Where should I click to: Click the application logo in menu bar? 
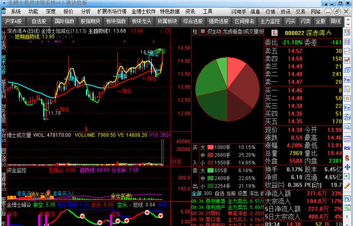4,11
